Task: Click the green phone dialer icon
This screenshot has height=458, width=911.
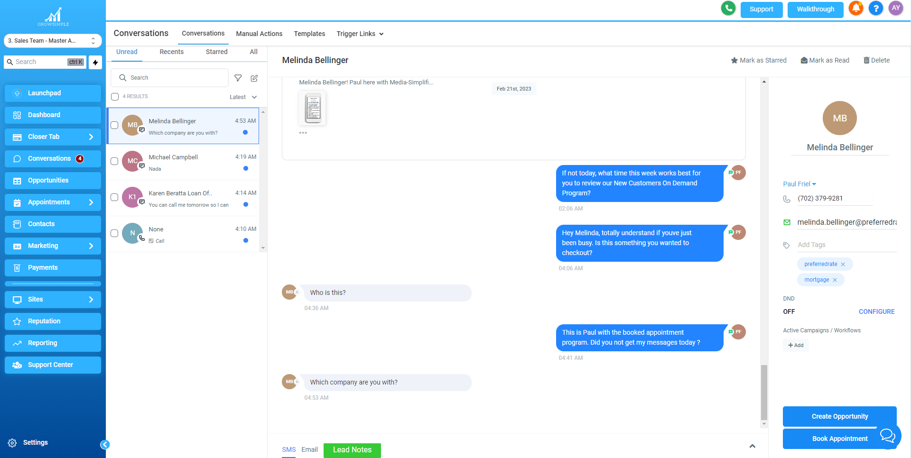Action: point(728,9)
